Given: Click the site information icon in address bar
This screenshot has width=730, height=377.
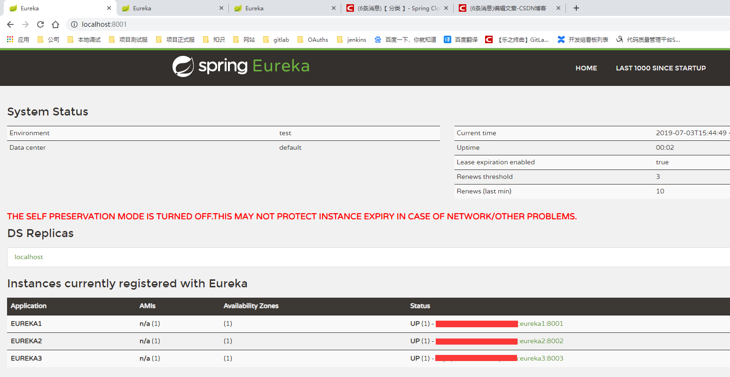Looking at the screenshot, I should pyautogui.click(x=74, y=24).
